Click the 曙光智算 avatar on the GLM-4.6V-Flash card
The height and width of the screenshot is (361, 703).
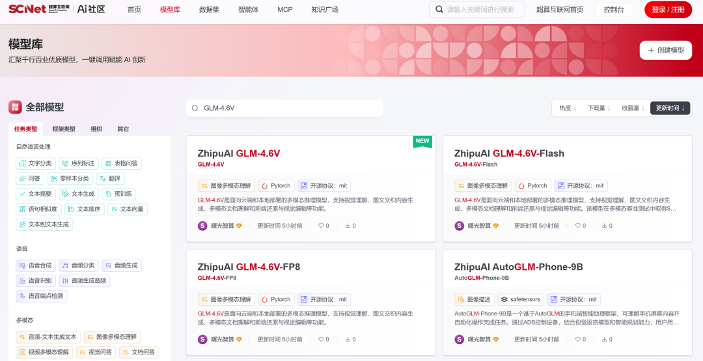point(460,226)
